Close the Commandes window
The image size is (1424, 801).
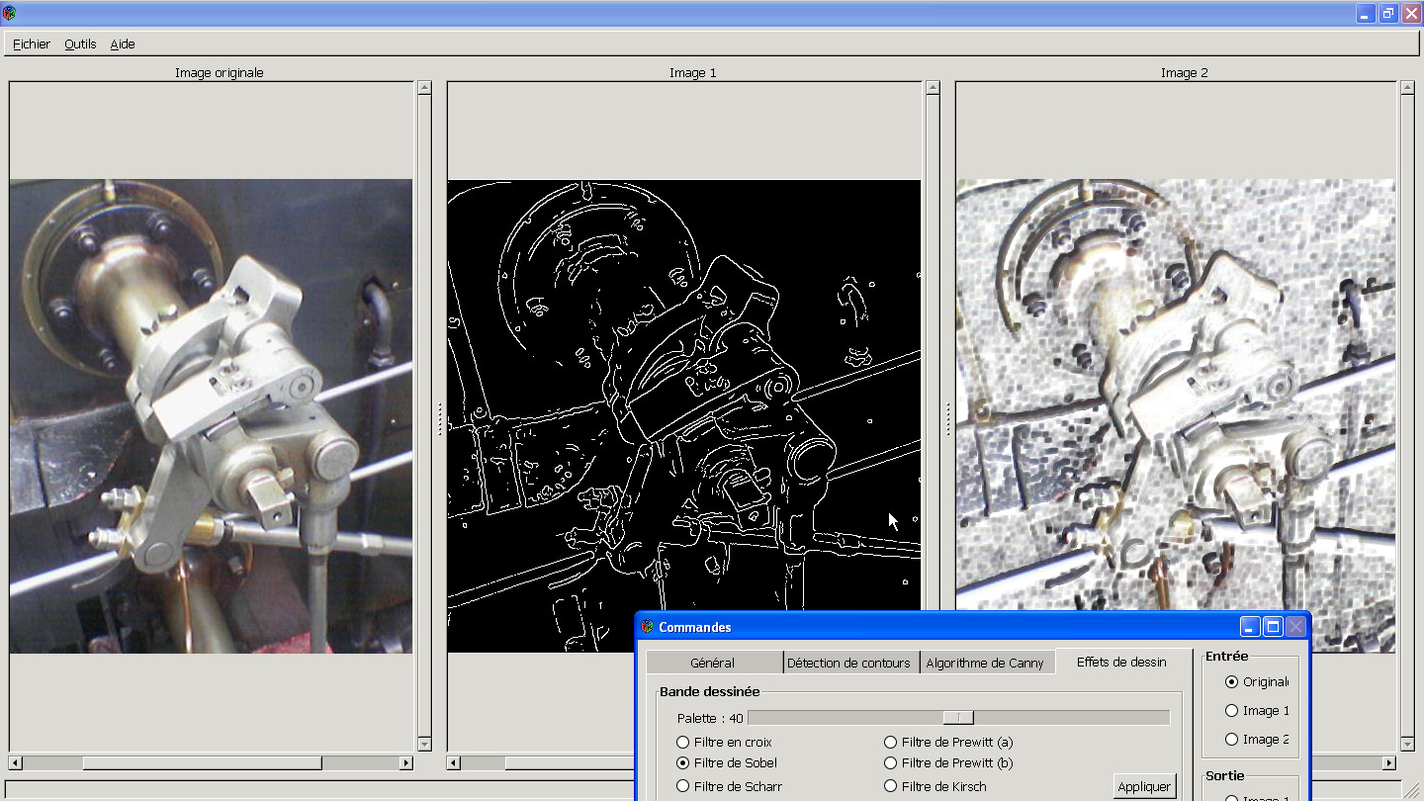click(1295, 627)
